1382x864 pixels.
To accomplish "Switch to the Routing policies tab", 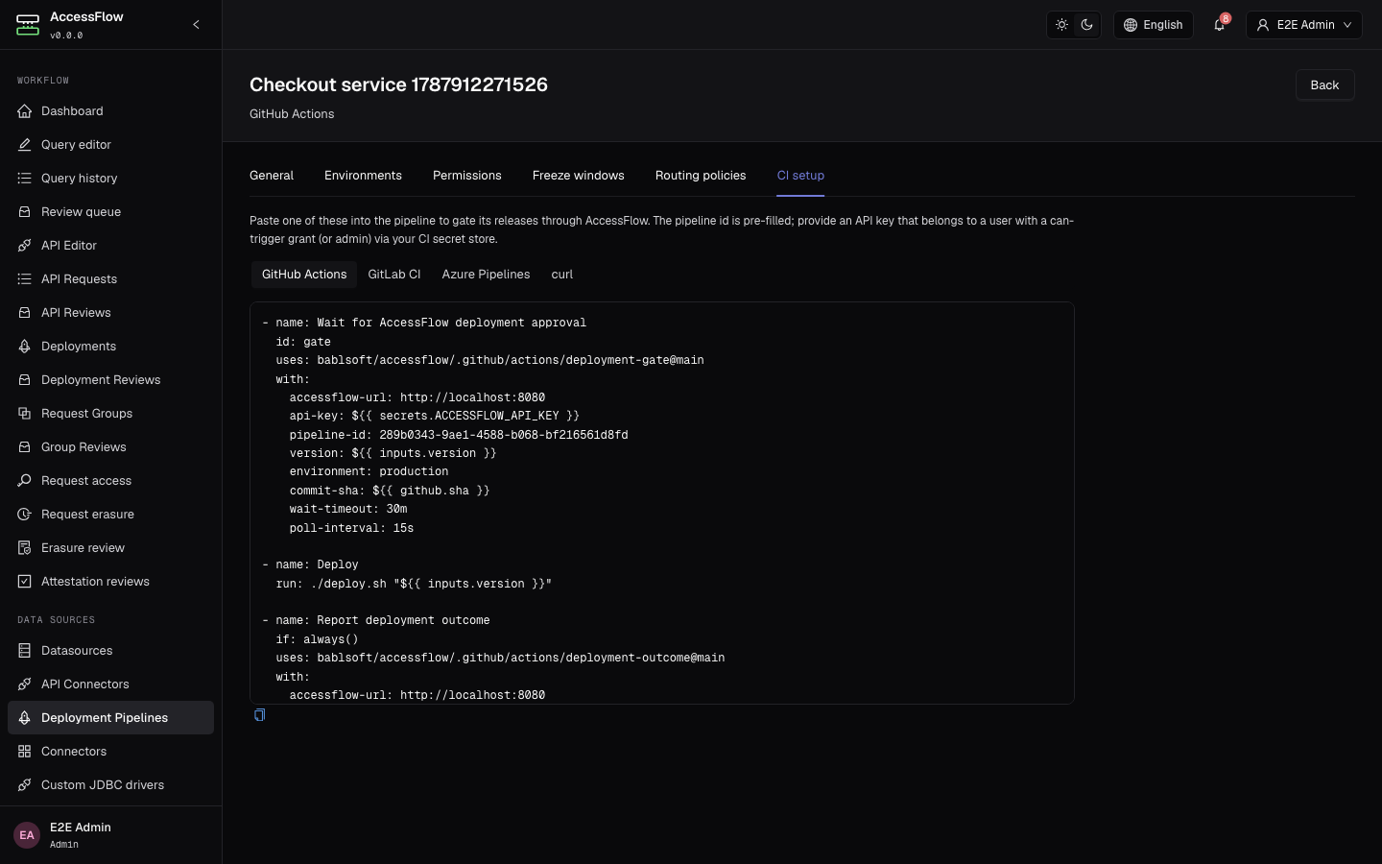I will coord(701,176).
